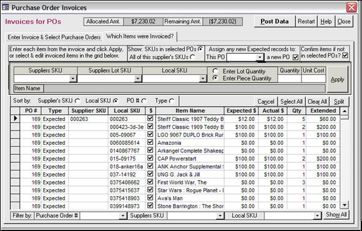Viewport: 362px width, 231px height.
Task: Uncheck the $ box for UNG G. Jack & Jill
Action: (150, 174)
